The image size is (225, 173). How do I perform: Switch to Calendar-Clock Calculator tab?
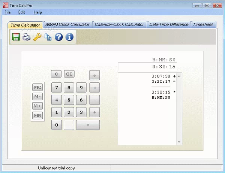click(x=119, y=24)
